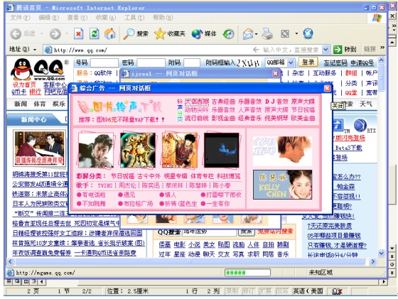Click the 电影 search category link
Viewport: 398px width, 299px height.
180,244
